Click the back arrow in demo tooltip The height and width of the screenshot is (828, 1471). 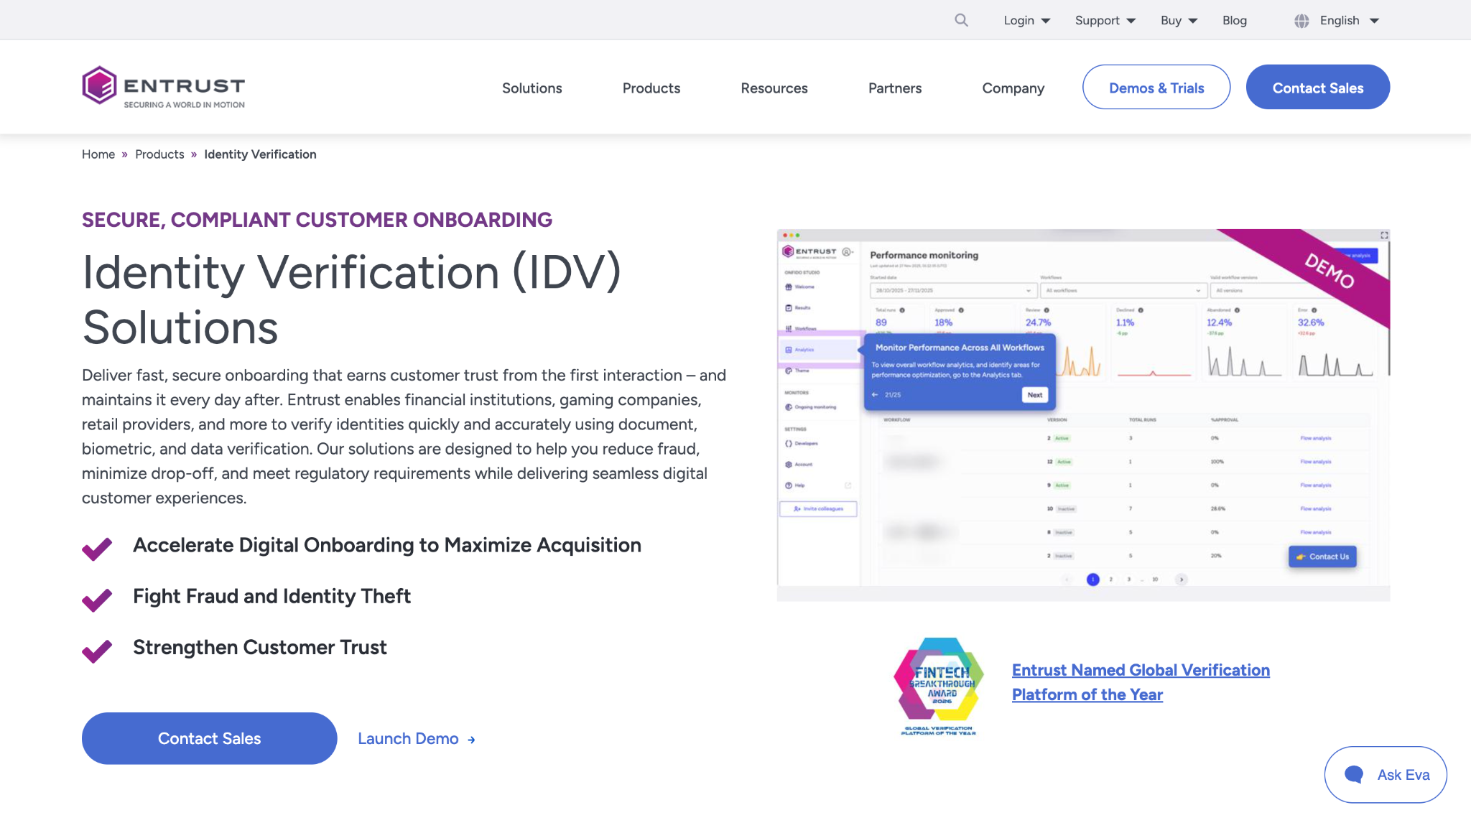(875, 395)
